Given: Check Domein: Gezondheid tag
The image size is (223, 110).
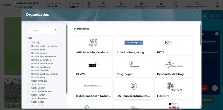Looking at the screenshot, I should click(28, 60).
